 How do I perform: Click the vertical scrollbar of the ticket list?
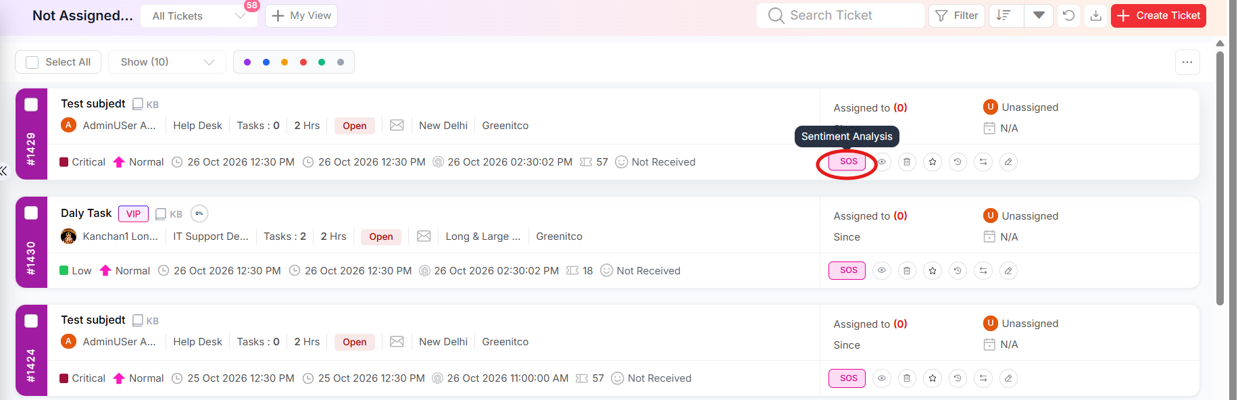(1220, 178)
